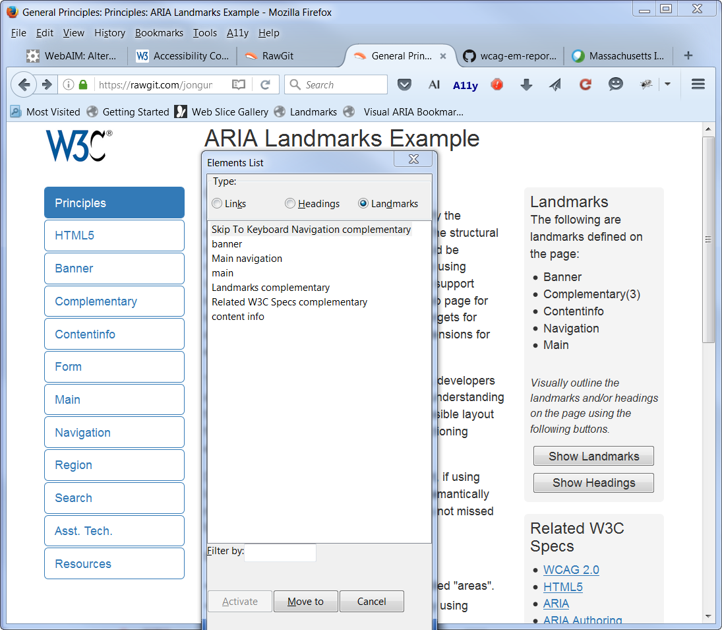Click the smiley feedback icon

coord(615,84)
